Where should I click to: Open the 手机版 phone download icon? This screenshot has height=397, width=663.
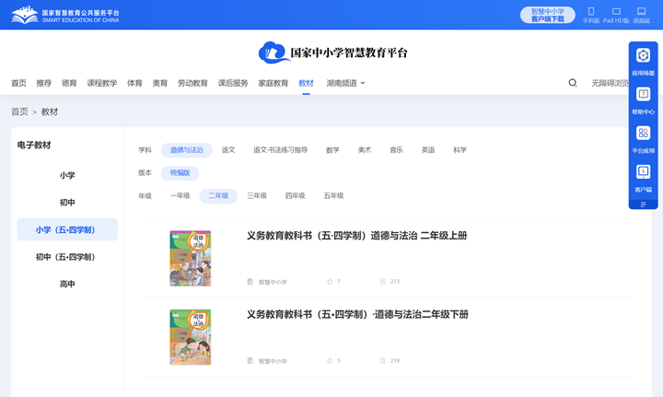[x=591, y=14]
